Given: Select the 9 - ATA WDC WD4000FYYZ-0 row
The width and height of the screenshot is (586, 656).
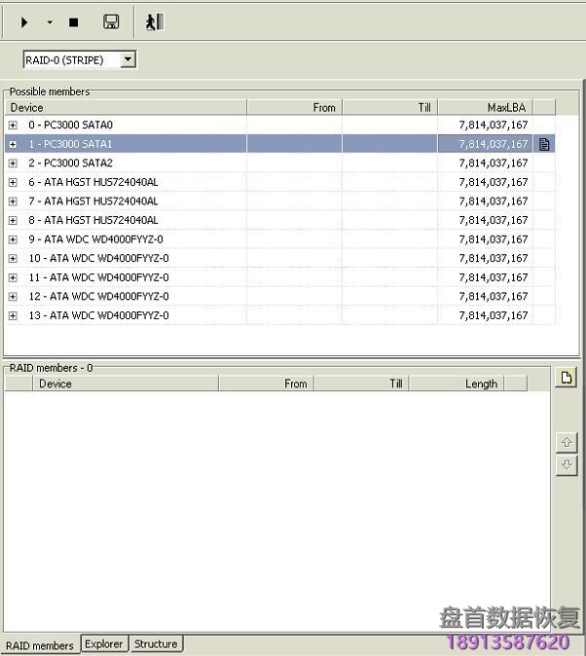Looking at the screenshot, I should (95, 239).
